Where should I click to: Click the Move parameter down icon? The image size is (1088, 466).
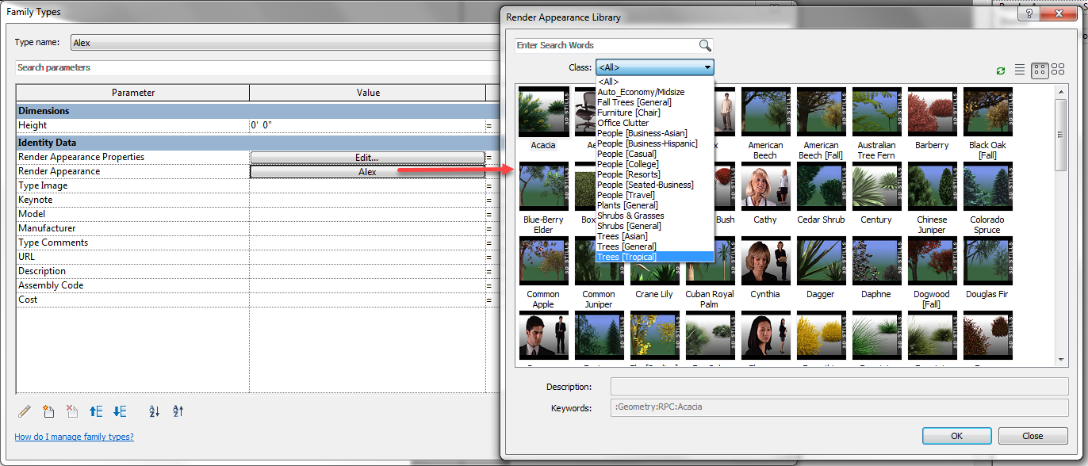[120, 411]
